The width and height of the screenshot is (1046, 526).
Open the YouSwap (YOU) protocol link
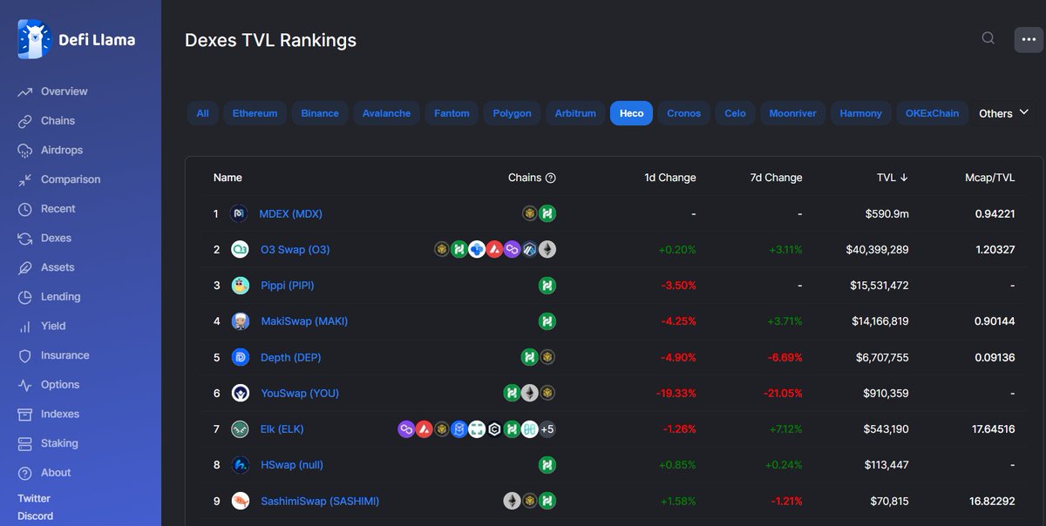tap(300, 394)
